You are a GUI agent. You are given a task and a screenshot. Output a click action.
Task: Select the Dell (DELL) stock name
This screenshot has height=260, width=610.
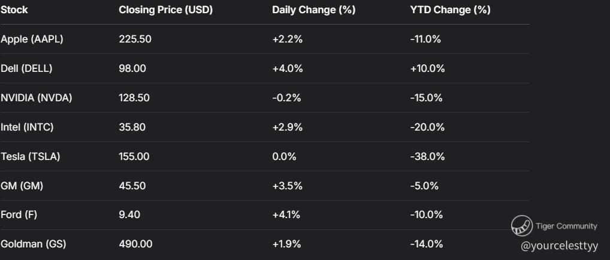point(26,69)
